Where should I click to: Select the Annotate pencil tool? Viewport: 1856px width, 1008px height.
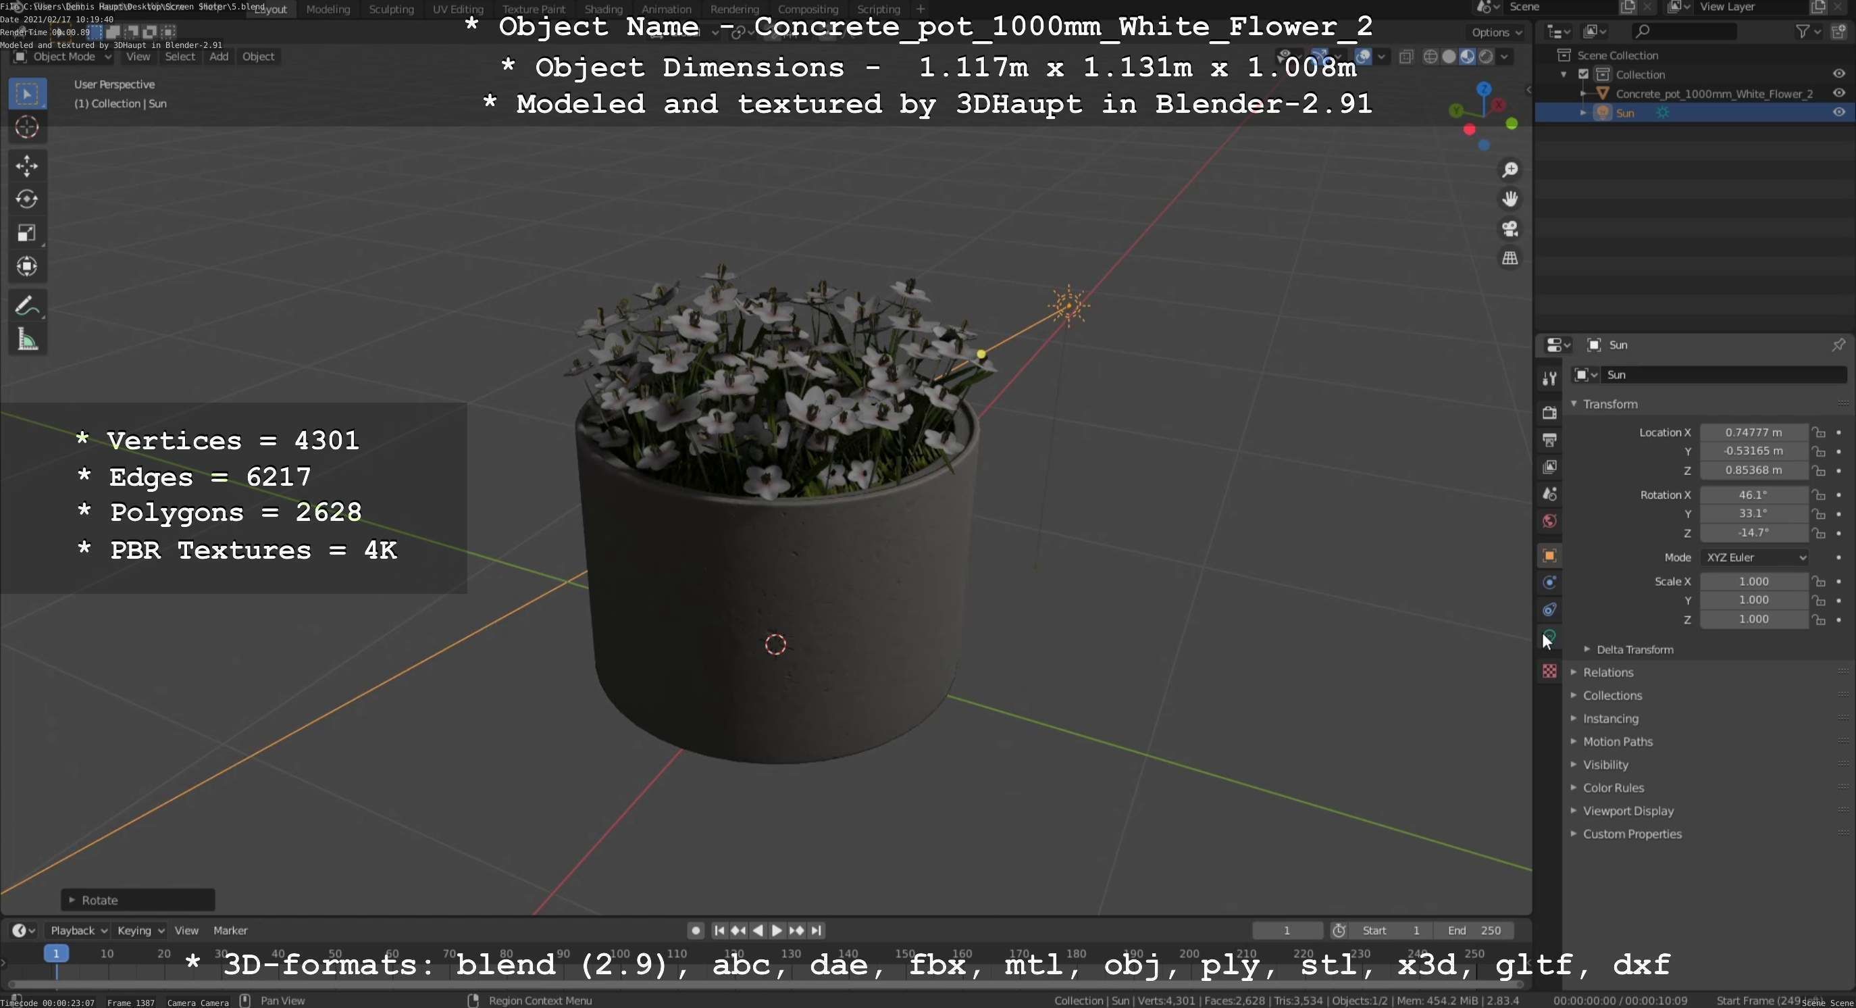coord(28,306)
